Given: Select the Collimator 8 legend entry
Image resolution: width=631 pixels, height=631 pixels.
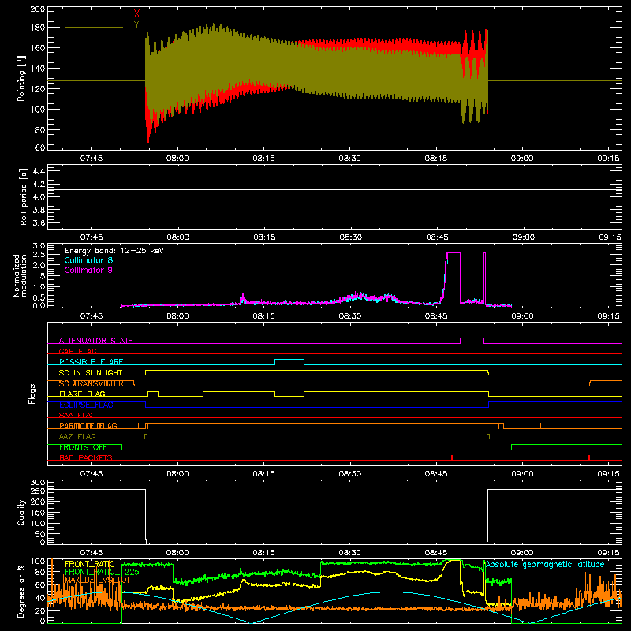Looking at the screenshot, I should point(88,260).
